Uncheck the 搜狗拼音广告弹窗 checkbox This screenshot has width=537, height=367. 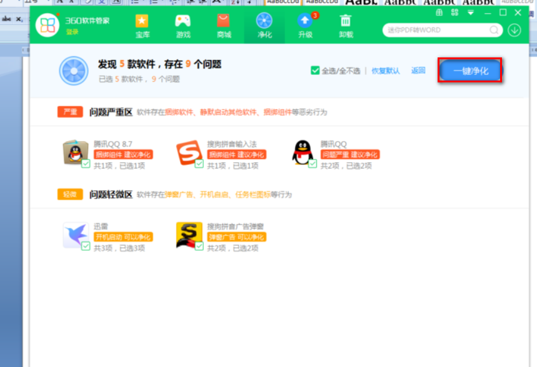coord(199,247)
